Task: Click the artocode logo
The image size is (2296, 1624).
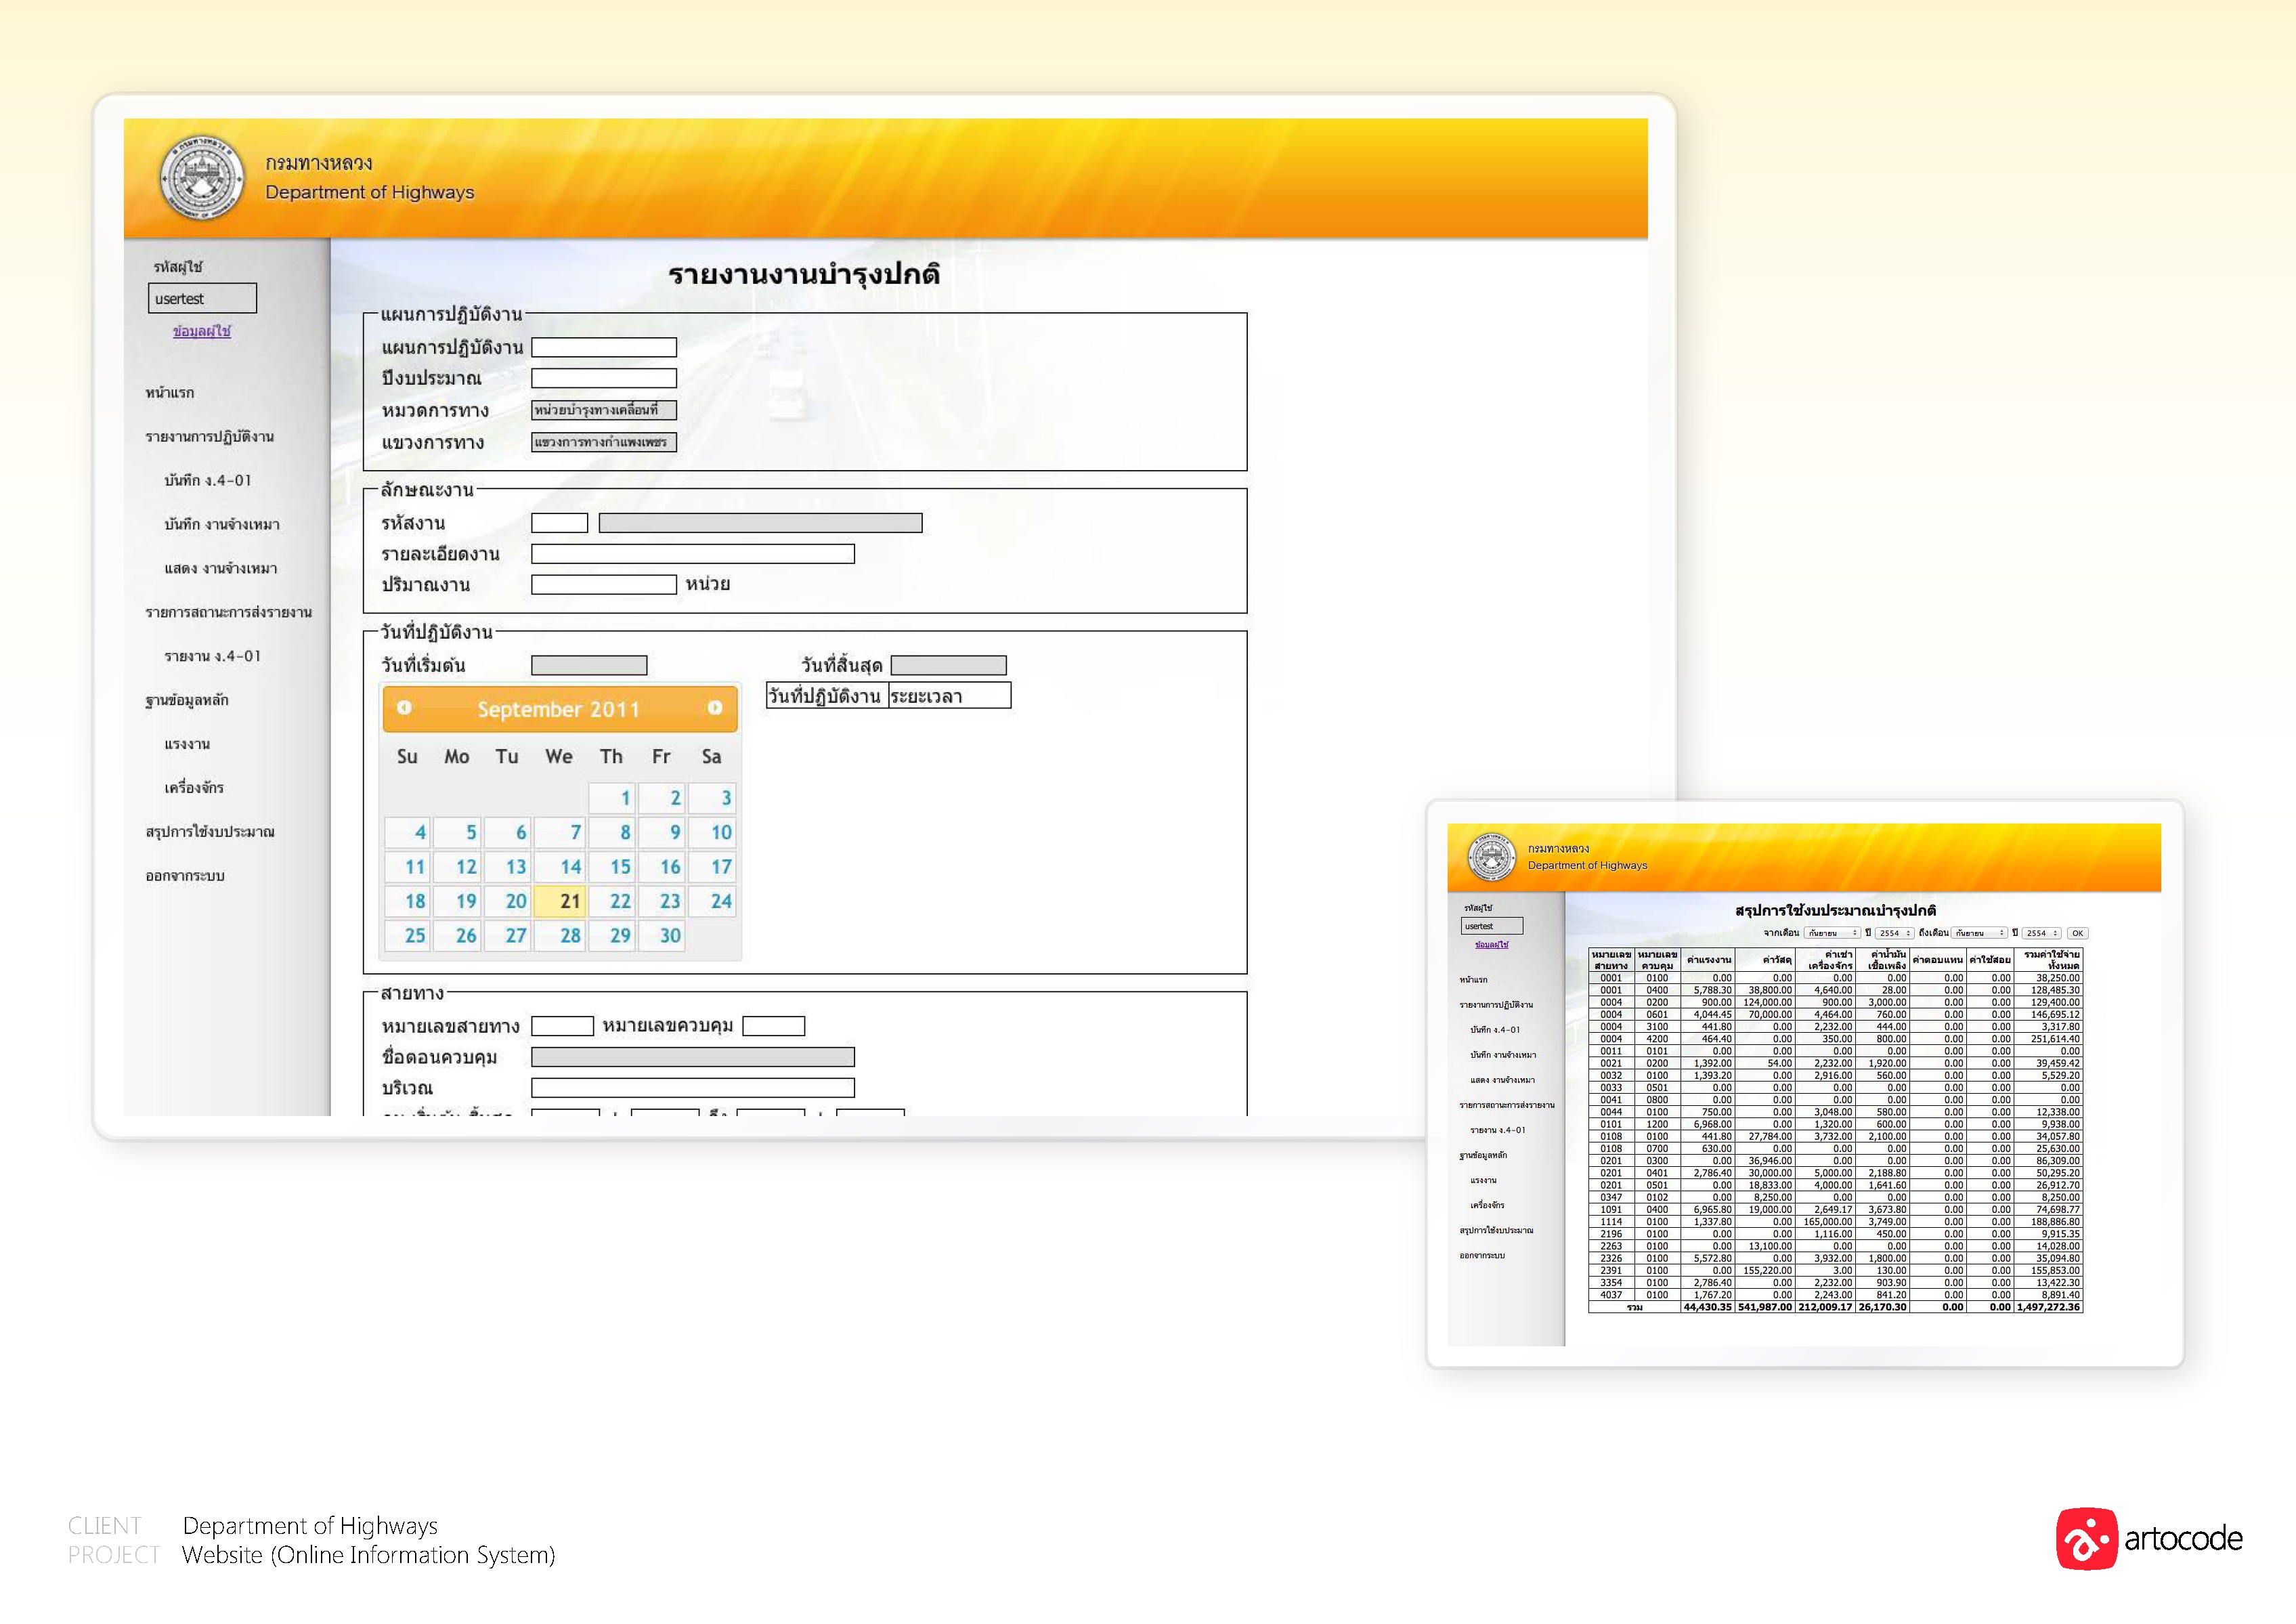Action: tap(2149, 1538)
